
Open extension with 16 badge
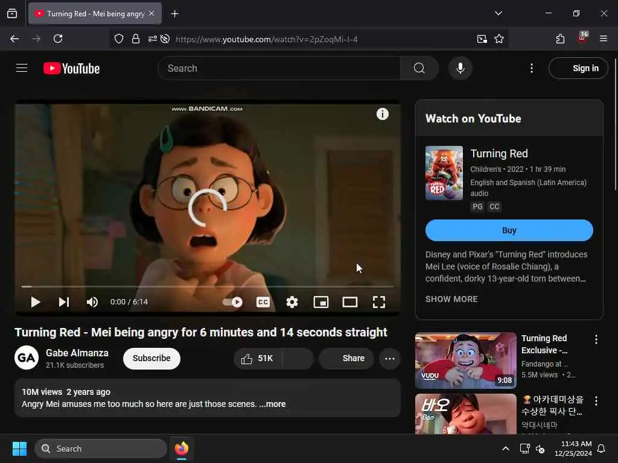[x=582, y=38]
